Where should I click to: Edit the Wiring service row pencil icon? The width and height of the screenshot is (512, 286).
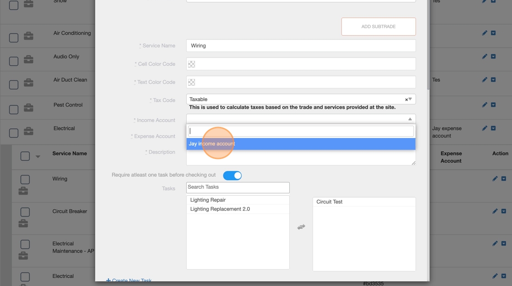(x=495, y=179)
